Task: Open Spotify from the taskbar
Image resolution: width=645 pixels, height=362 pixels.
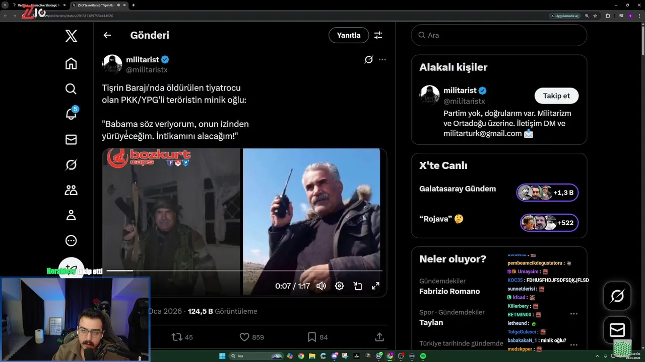Action: coord(423,356)
